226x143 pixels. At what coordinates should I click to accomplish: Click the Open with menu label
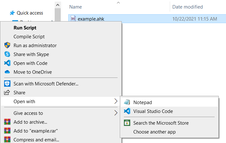pyautogui.click(x=24, y=102)
